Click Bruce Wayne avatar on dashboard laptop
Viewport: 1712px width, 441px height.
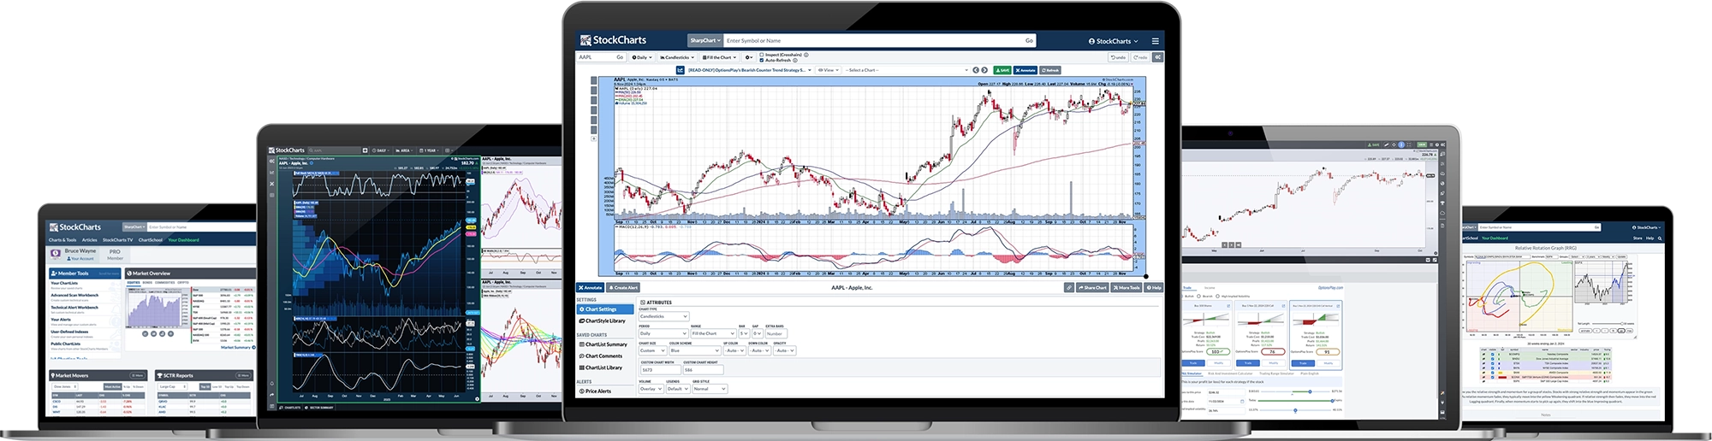[56, 253]
